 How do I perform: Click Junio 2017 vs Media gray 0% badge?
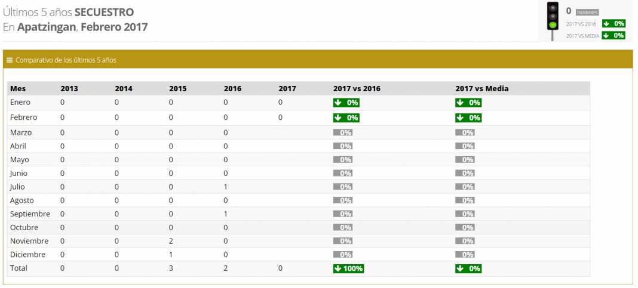(x=465, y=173)
